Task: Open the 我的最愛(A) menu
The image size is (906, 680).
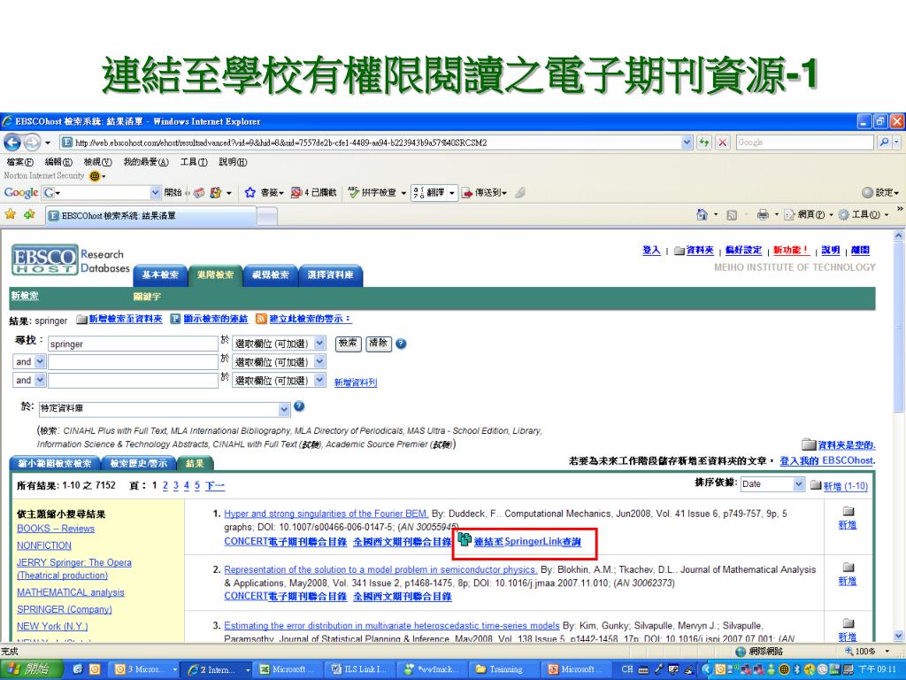Action: pyautogui.click(x=146, y=162)
